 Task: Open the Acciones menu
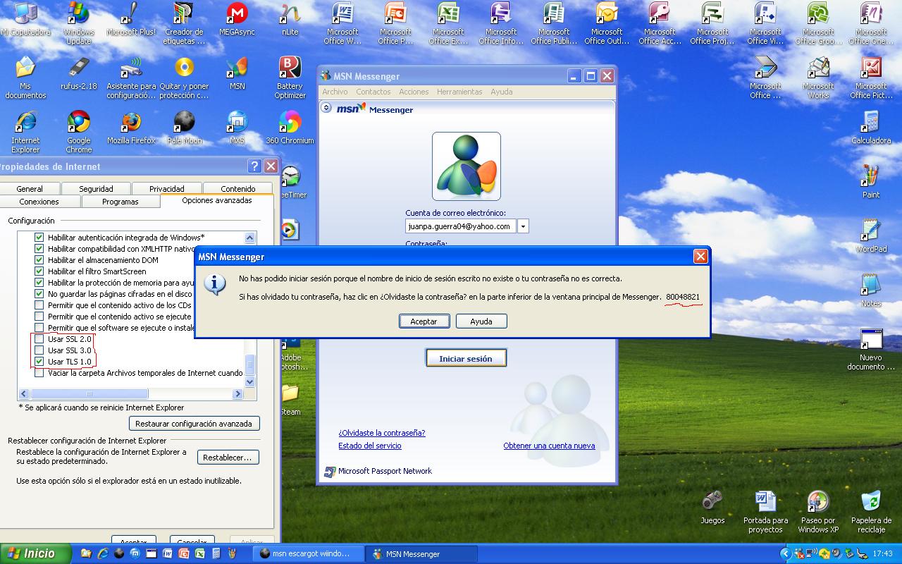coord(414,92)
